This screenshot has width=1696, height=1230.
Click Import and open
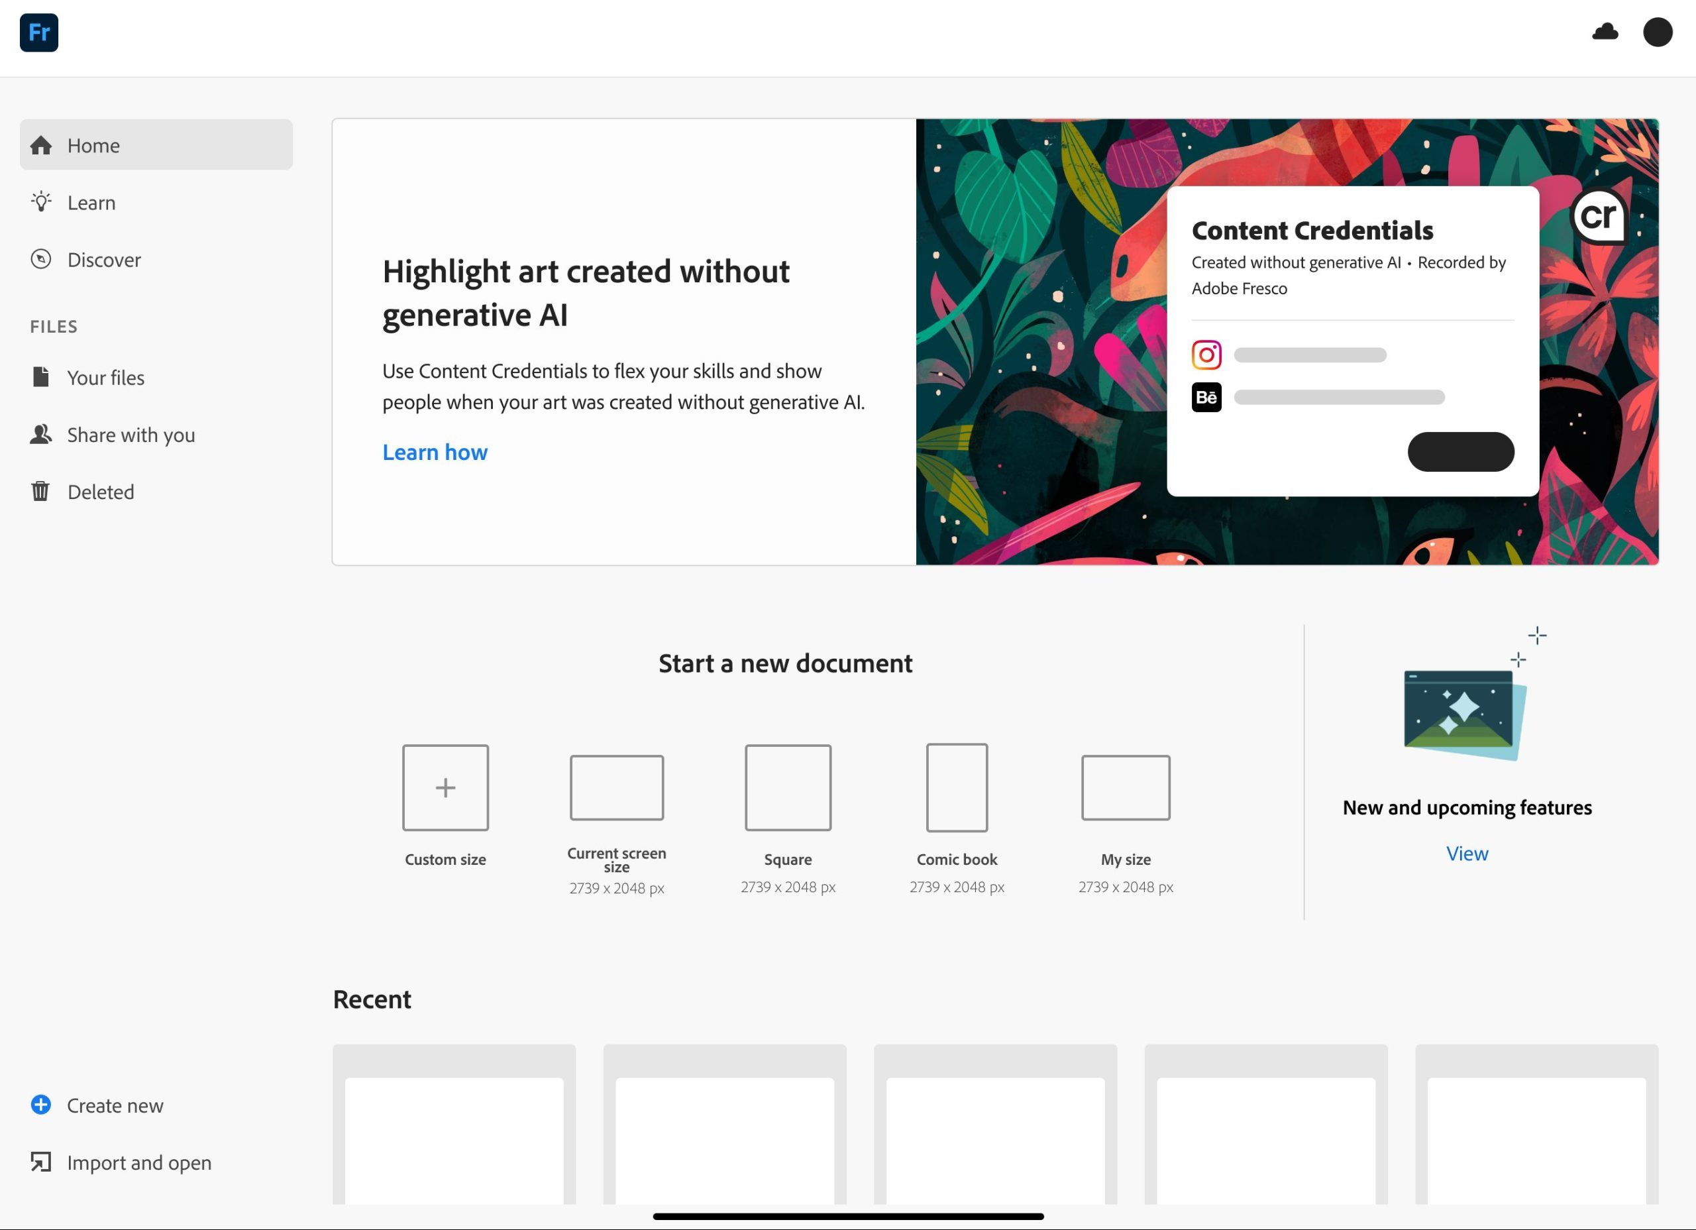pos(138,1162)
